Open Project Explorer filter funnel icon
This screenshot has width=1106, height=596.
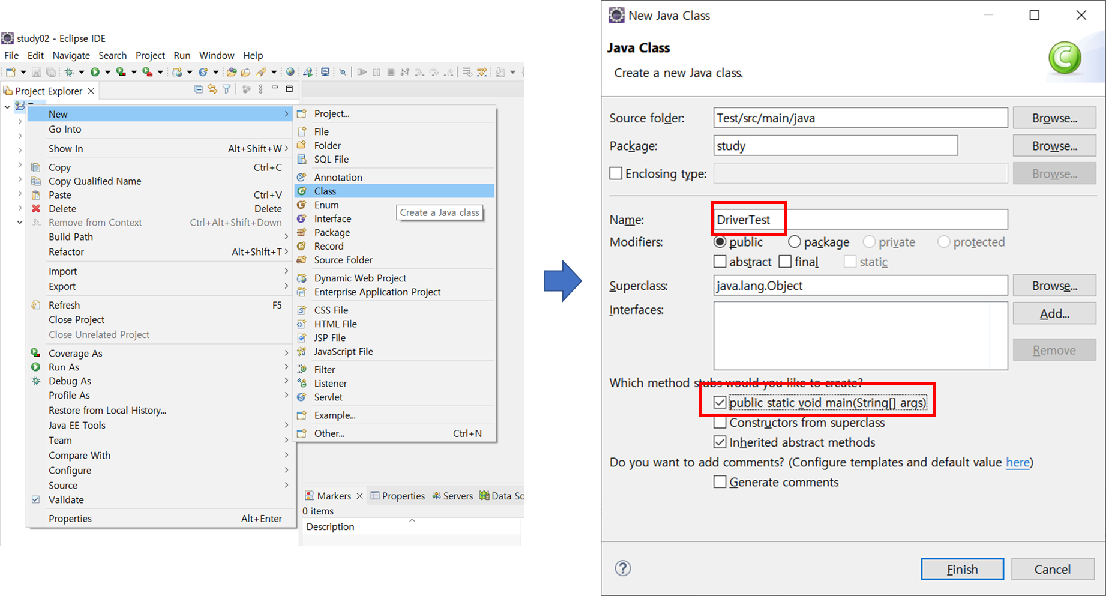pyautogui.click(x=227, y=89)
